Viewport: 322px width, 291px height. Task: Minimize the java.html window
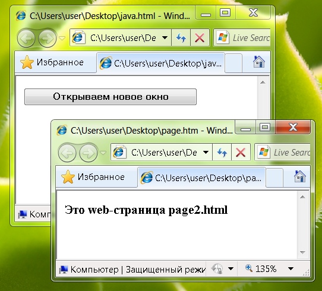click(206, 13)
